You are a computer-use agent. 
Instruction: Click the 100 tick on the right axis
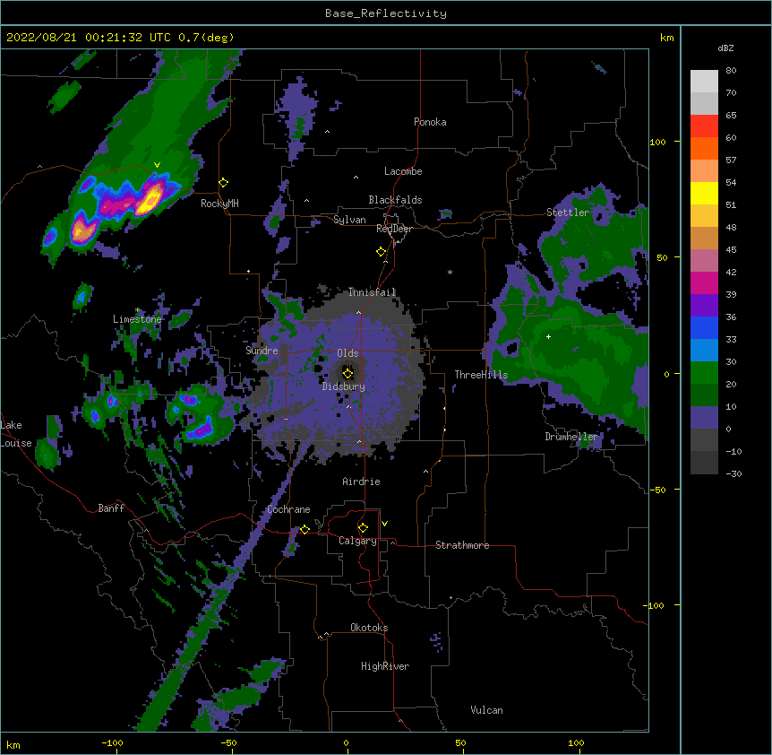pyautogui.click(x=657, y=142)
